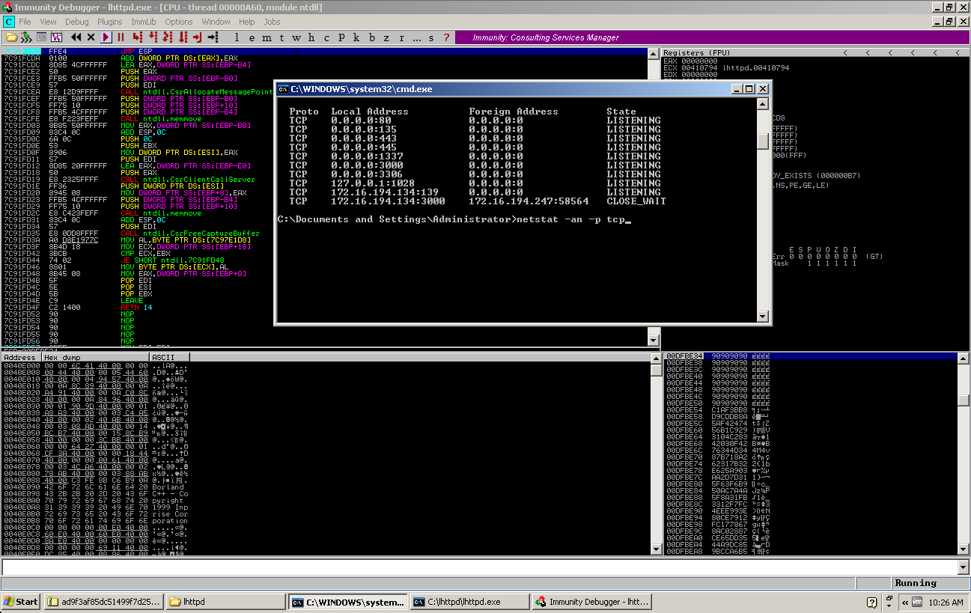Click the Trace into toolbar icon

click(167, 37)
